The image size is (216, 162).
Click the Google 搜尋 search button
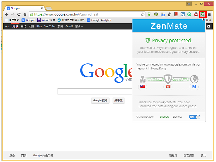tap(100, 100)
